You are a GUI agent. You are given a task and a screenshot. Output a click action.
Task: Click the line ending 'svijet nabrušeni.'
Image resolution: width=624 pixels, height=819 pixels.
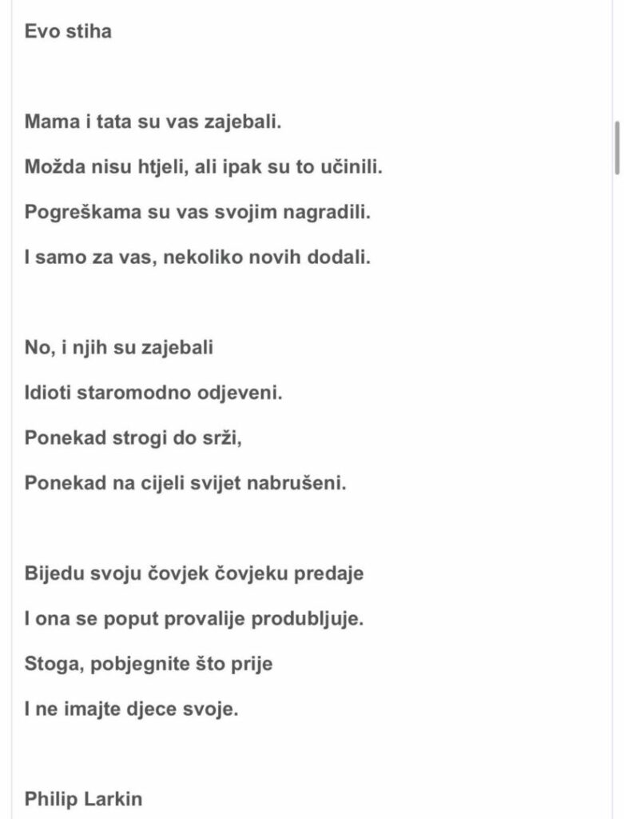(x=186, y=483)
